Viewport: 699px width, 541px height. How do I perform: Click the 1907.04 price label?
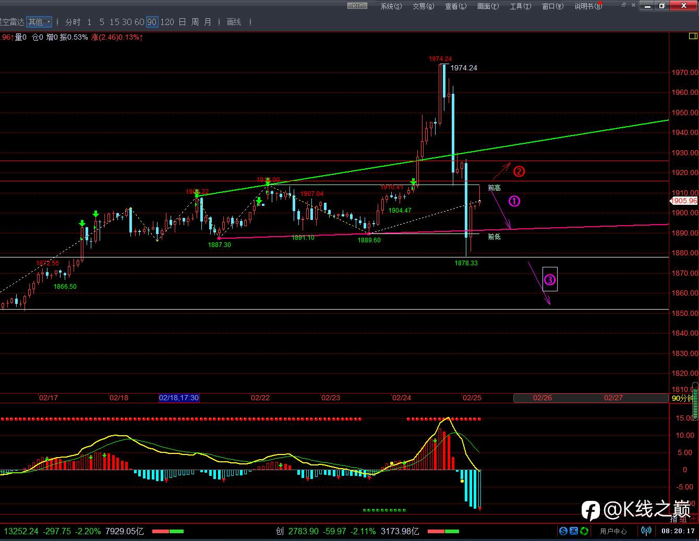(x=312, y=194)
